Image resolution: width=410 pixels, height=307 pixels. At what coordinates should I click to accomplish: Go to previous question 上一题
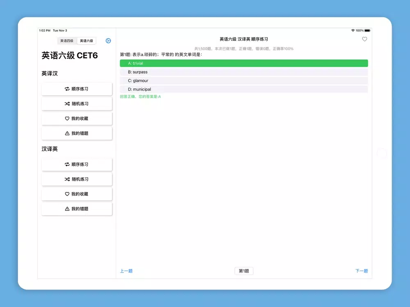coord(126,271)
